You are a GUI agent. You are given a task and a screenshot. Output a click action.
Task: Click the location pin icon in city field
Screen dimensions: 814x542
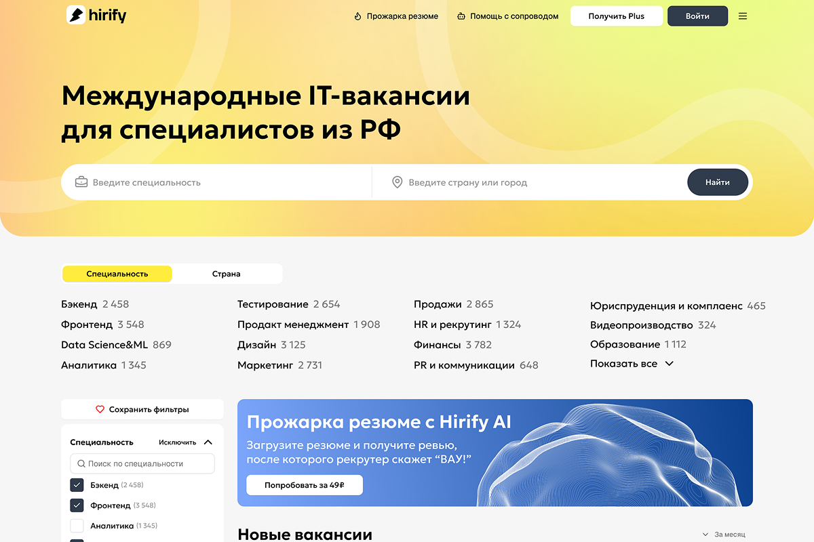[398, 182]
